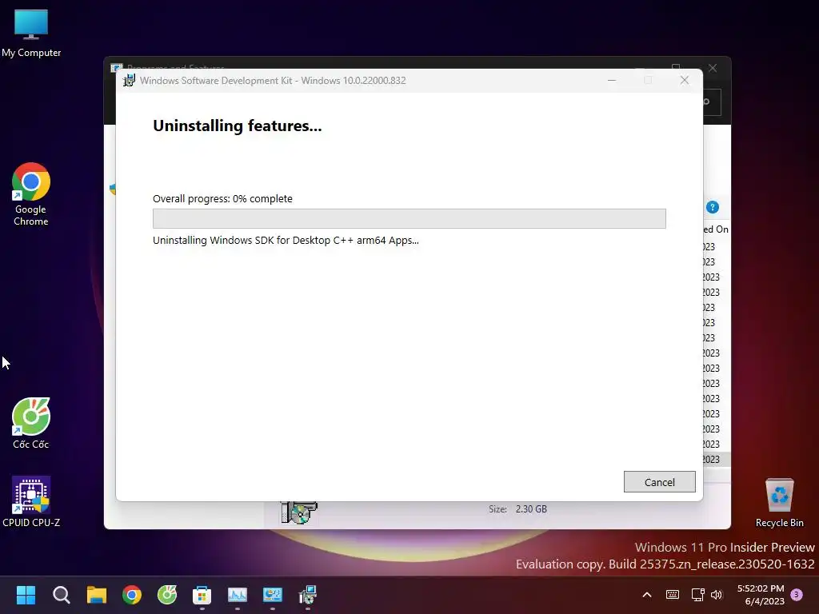The height and width of the screenshot is (614, 819).
Task: Click the 'Uninstalling features...' heading
Action: coord(237,126)
